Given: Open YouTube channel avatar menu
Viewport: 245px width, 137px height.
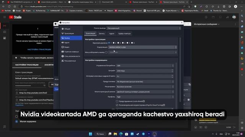Looking at the screenshot, I should pyautogui.click(x=234, y=17).
